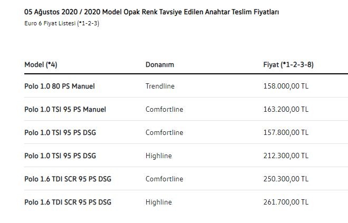Select Polo 1.6 TDI SCR priced 250.300,00 TL

pos(68,179)
